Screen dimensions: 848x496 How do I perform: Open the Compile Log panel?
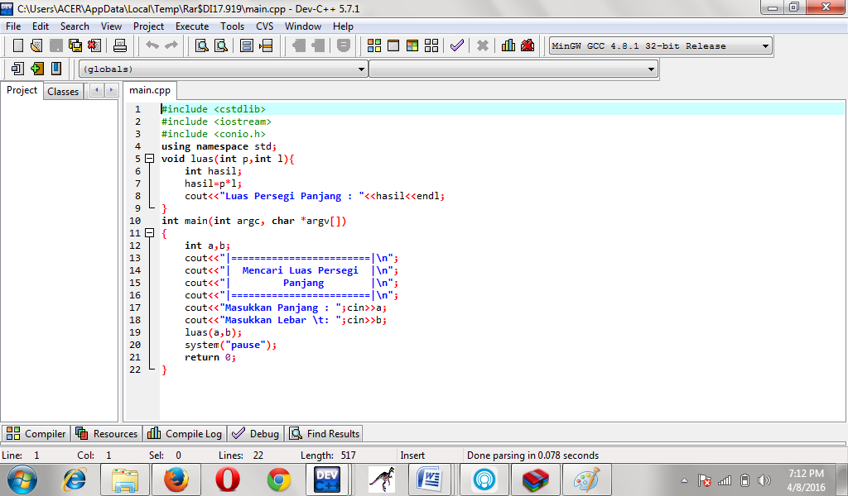(184, 432)
